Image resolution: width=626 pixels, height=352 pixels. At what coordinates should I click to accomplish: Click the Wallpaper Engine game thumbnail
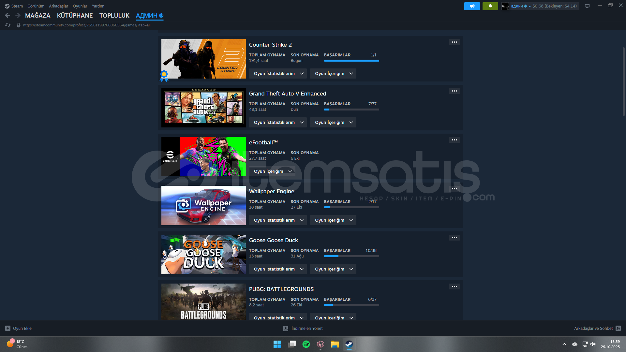point(203,205)
